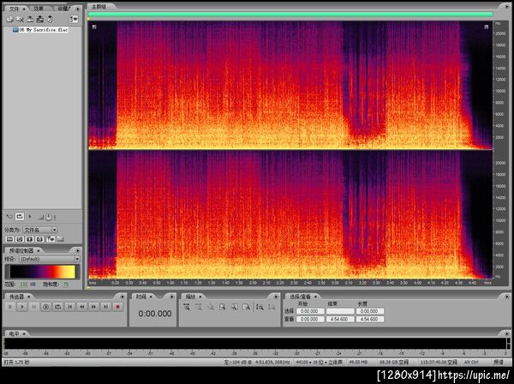Open the 缩放 zoom panel flyout menu
514x384 pixels.
point(276,297)
